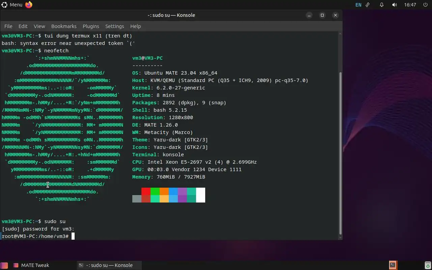Open the Ubuntu MATE Menu button
The height and width of the screenshot is (270, 432).
tap(12, 5)
